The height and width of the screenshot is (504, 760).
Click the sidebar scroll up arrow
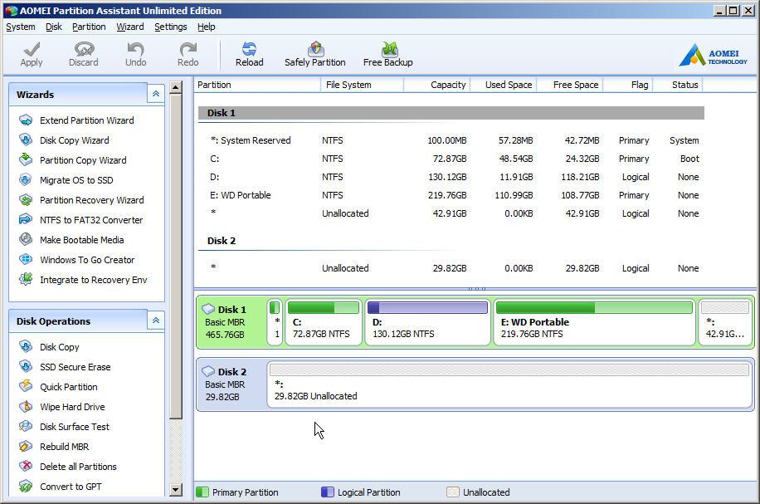(175, 88)
